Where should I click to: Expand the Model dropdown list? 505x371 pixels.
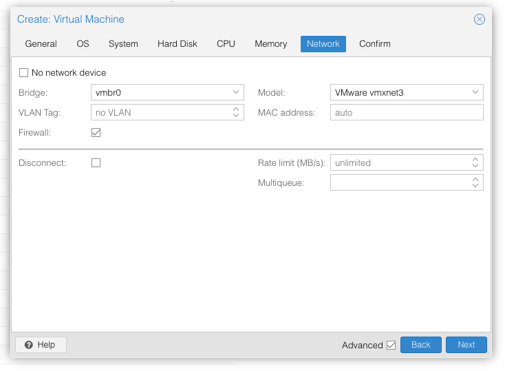tap(475, 92)
